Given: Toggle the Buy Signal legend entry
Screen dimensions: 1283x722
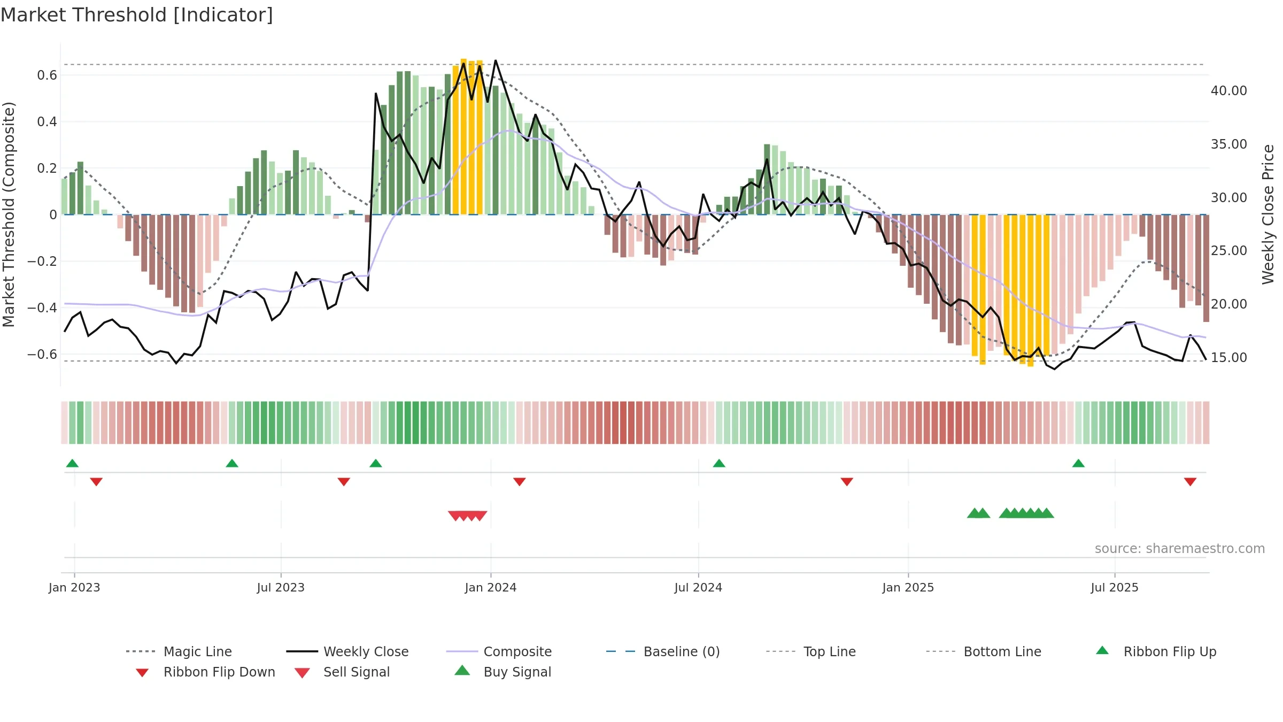Looking at the screenshot, I should click(x=503, y=672).
